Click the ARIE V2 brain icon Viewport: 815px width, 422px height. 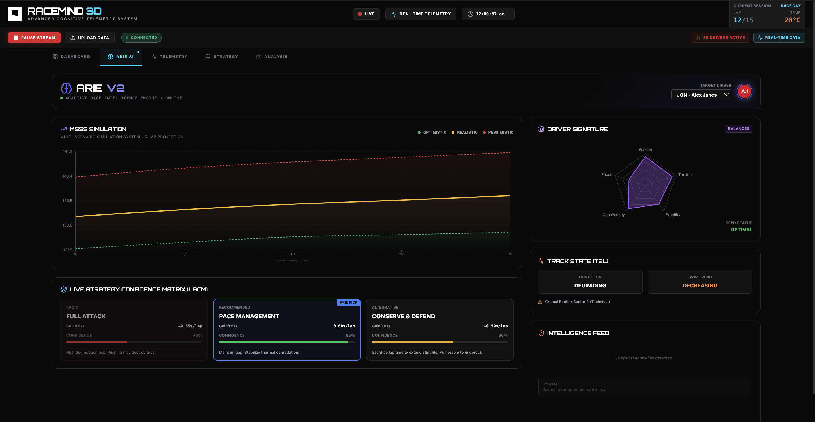click(x=66, y=88)
